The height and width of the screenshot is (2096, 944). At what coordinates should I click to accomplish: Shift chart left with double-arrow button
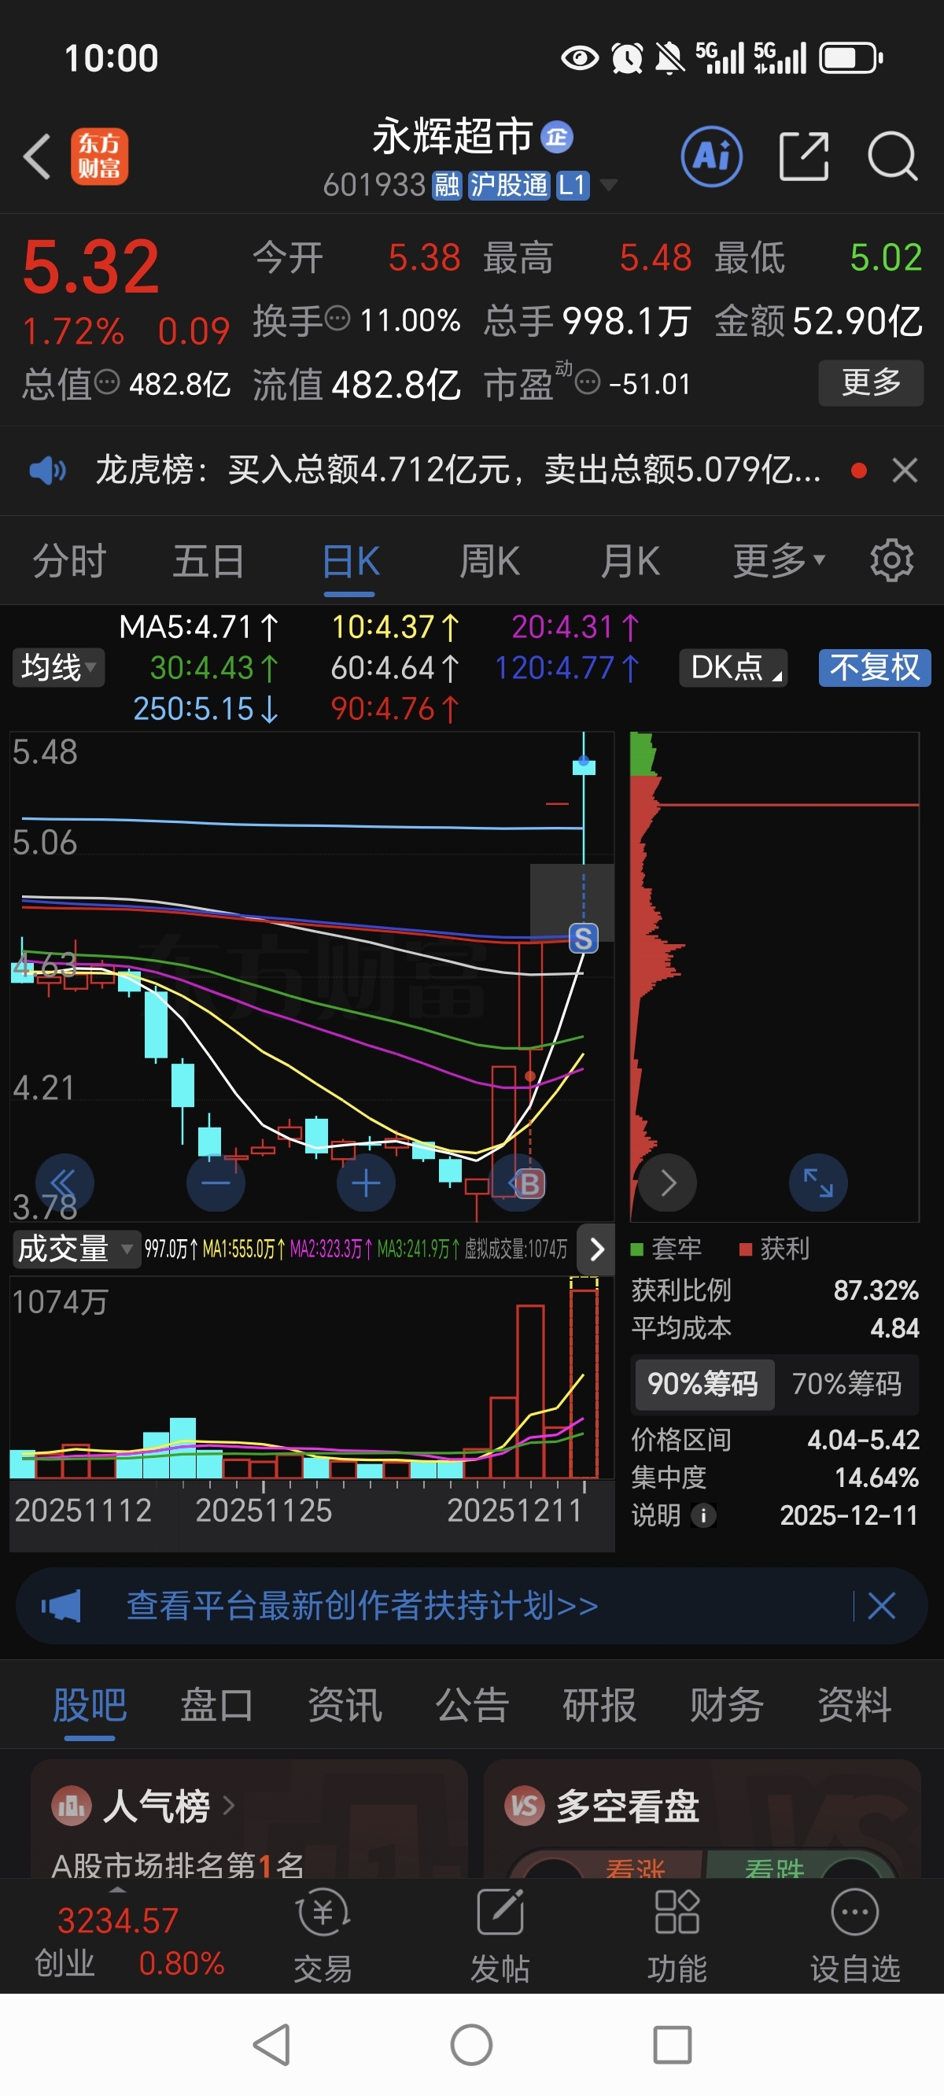pos(65,1183)
